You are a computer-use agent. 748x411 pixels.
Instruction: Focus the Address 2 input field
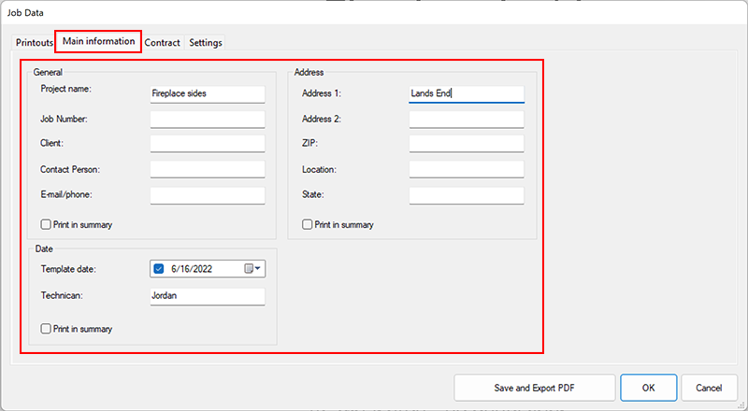point(467,120)
